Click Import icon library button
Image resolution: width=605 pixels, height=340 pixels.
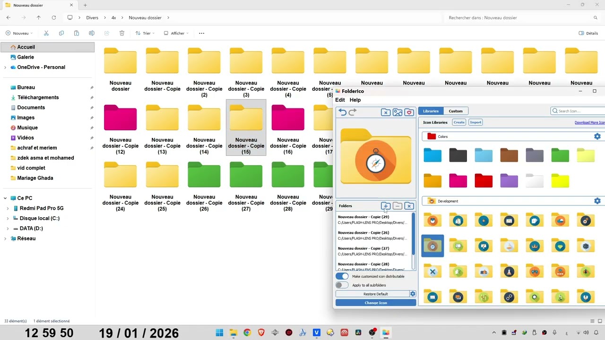(475, 122)
